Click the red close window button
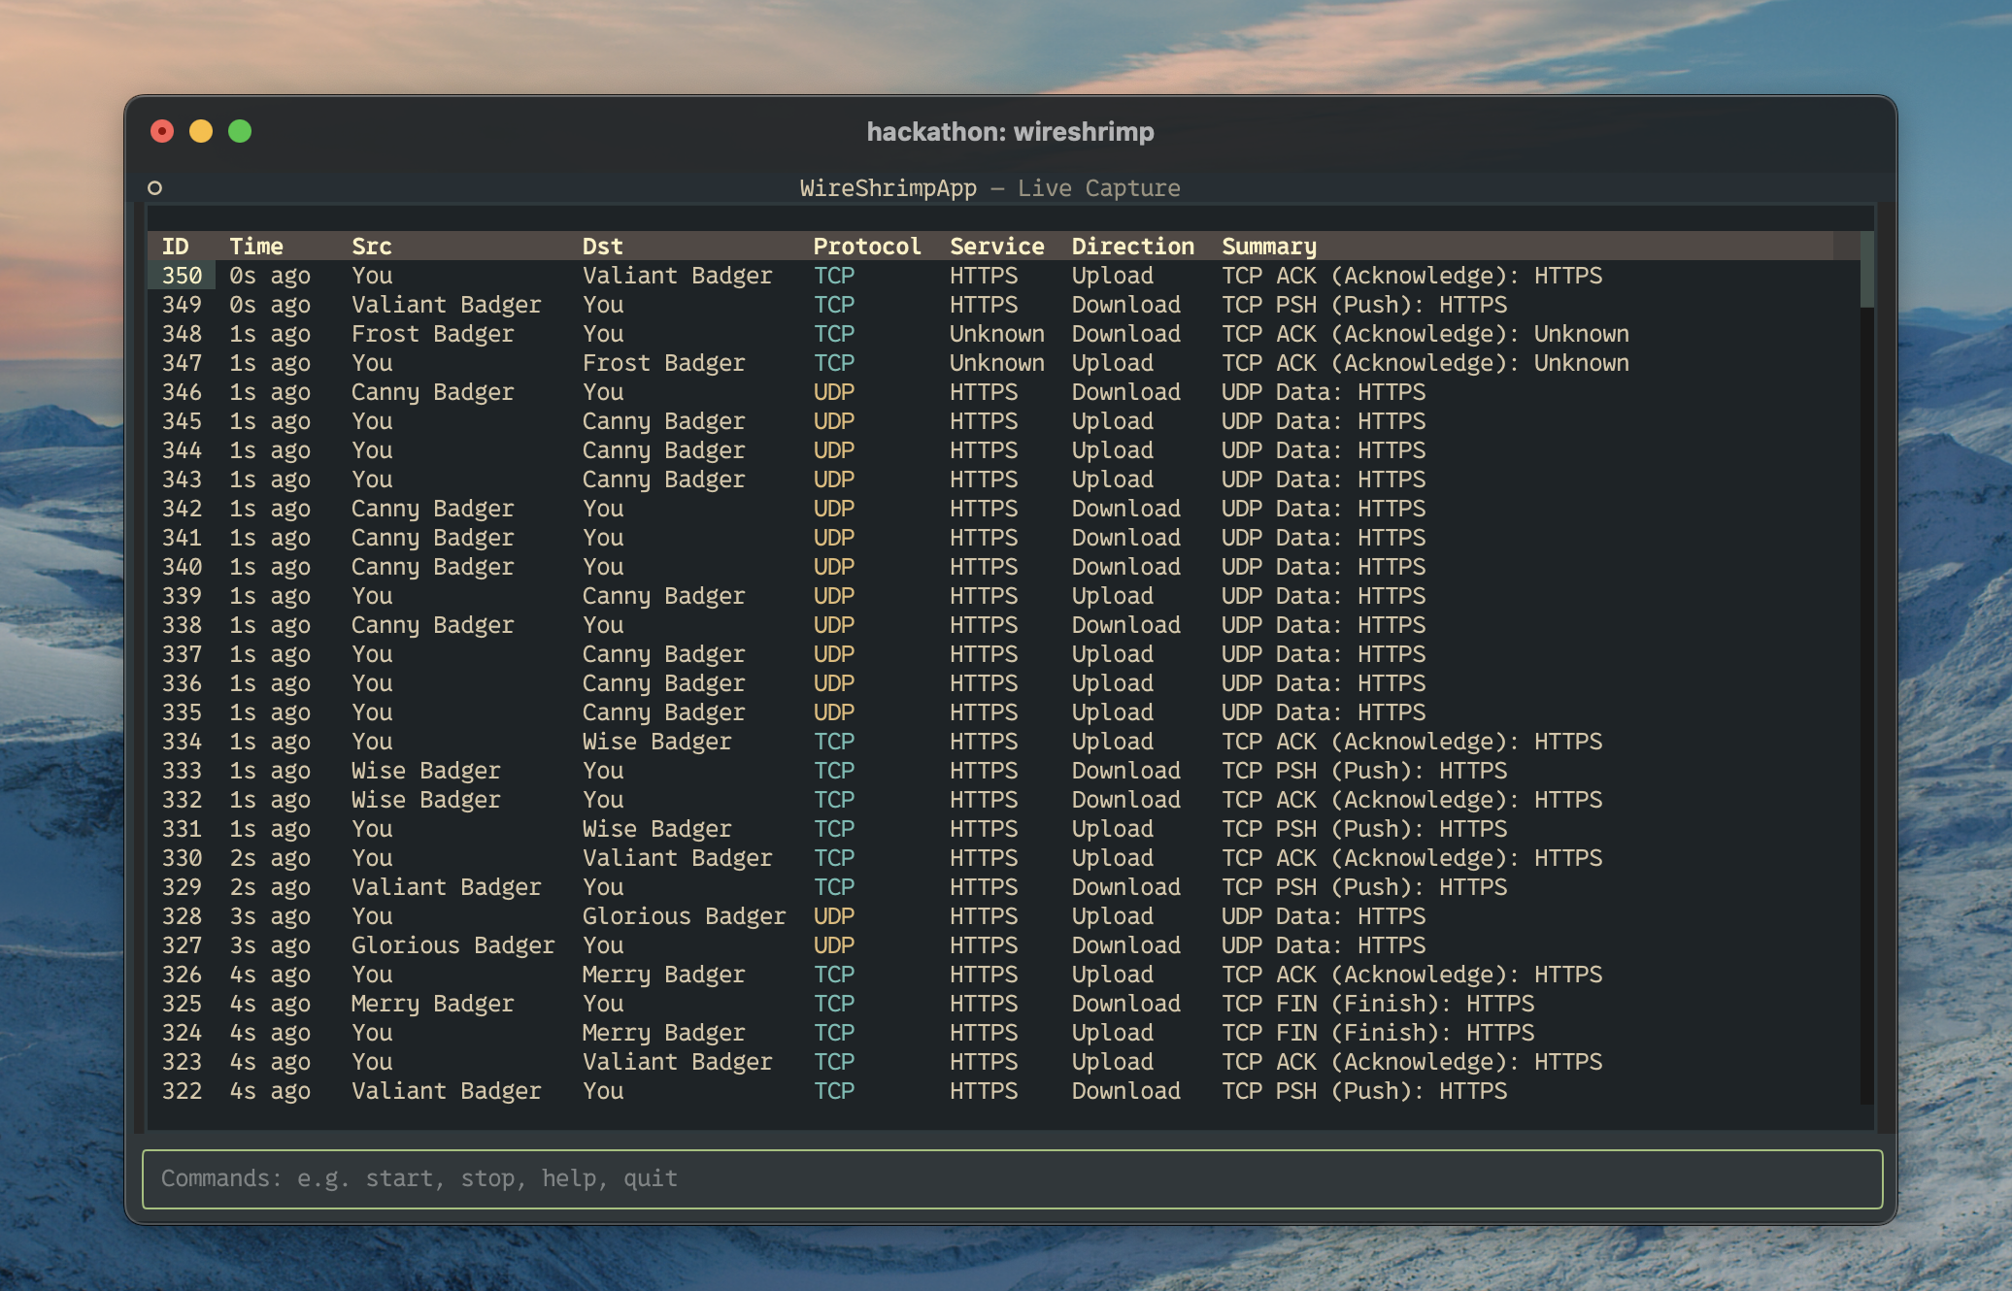The width and height of the screenshot is (2012, 1291). [162, 131]
